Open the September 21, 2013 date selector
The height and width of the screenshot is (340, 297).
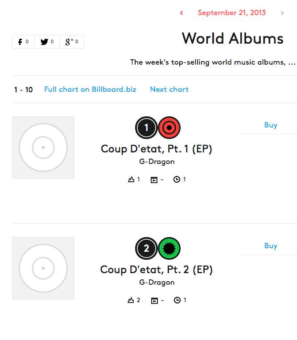pos(232,13)
